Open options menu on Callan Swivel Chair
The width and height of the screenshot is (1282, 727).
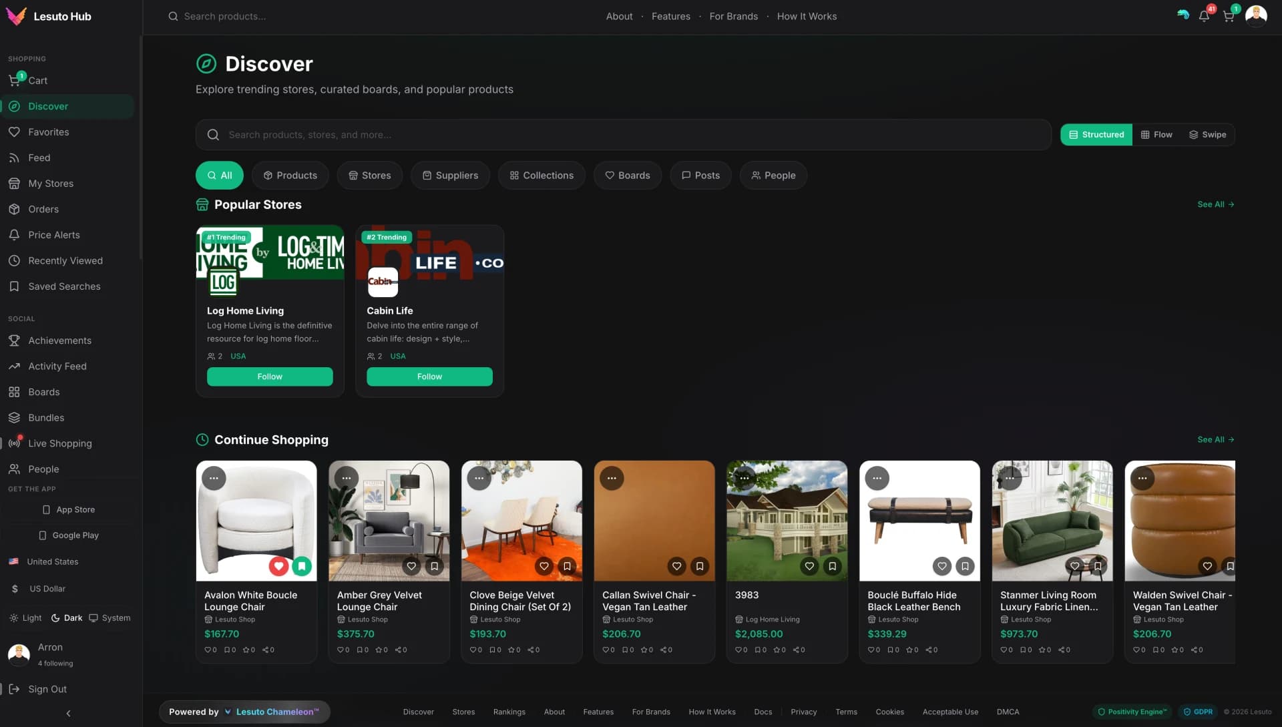(x=612, y=478)
